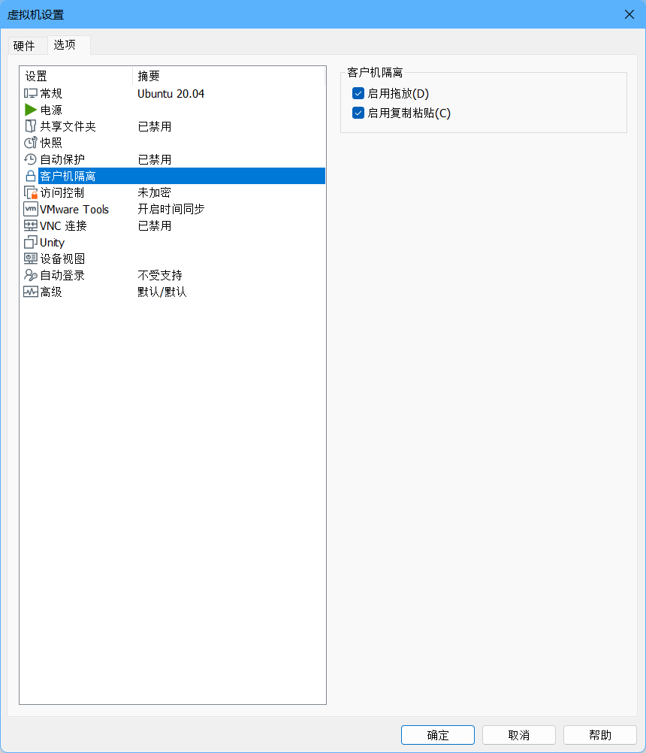
Task: Uncheck 启用复制粘贴(C) option
Action: point(358,113)
